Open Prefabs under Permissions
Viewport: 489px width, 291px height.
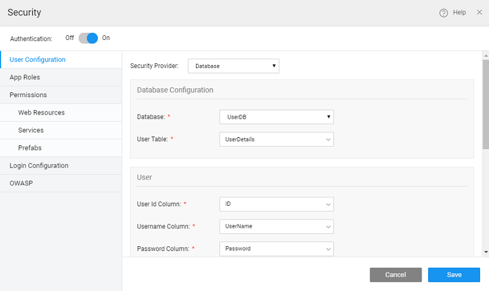point(30,148)
